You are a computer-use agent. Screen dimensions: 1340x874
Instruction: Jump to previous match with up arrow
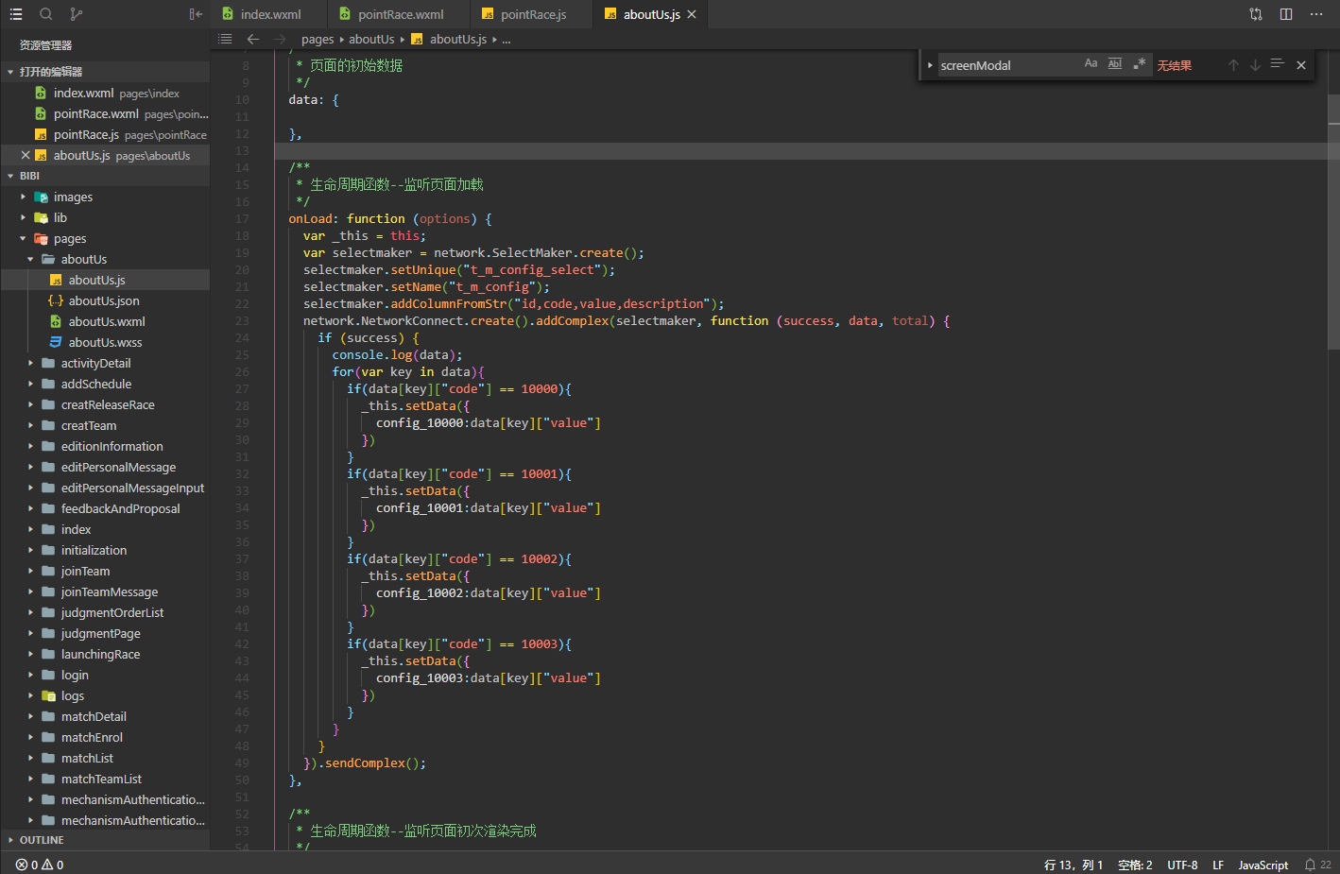(1233, 65)
